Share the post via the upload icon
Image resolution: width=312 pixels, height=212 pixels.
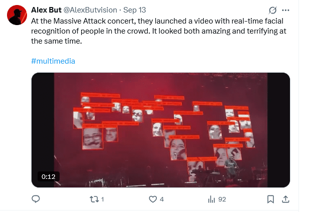click(x=285, y=199)
